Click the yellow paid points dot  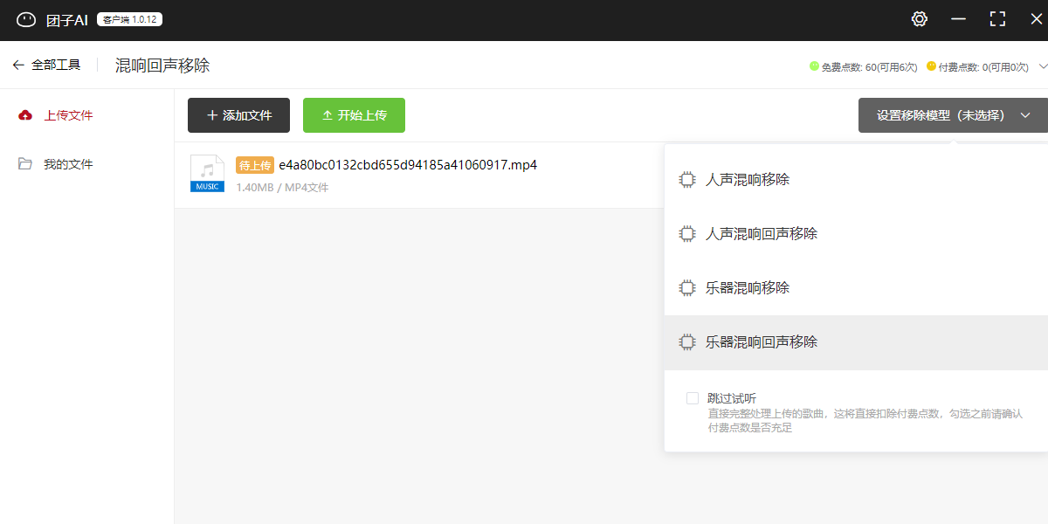pos(931,65)
